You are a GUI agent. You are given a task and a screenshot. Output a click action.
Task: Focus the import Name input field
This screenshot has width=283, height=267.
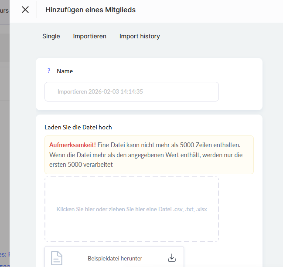131,92
